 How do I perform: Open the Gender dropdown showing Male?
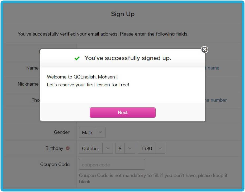pos(92,132)
